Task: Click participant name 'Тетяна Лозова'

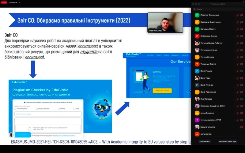Action: pos(207,57)
